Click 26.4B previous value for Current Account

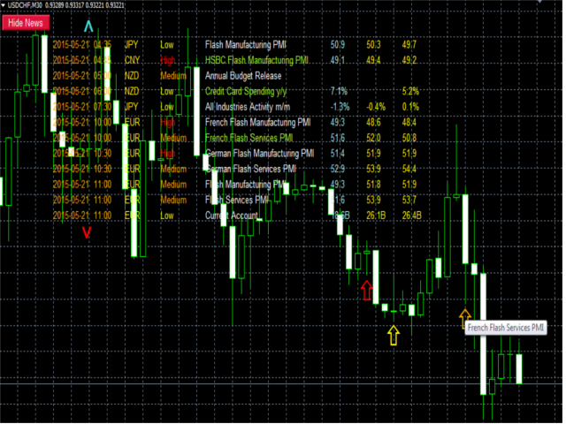point(411,216)
